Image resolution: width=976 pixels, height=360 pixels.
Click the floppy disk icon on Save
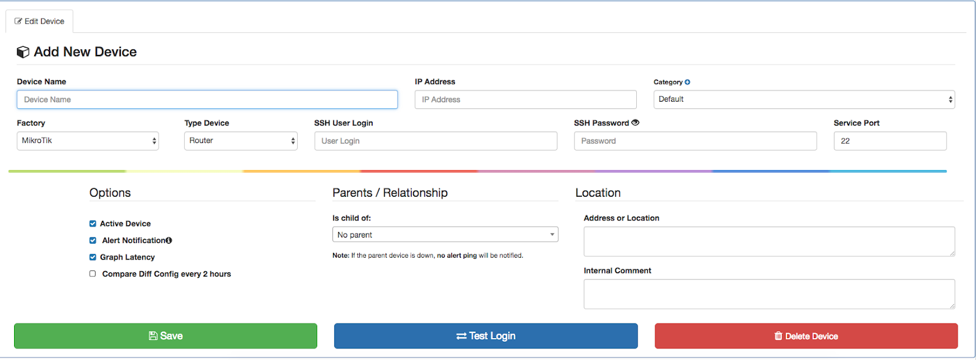(153, 336)
